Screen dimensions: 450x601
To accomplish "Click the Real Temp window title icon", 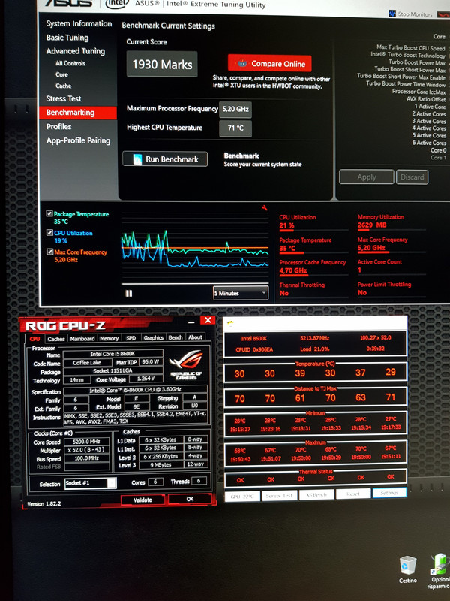I will click(230, 323).
